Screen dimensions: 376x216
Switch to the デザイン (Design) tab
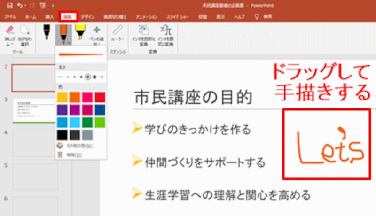click(87, 17)
